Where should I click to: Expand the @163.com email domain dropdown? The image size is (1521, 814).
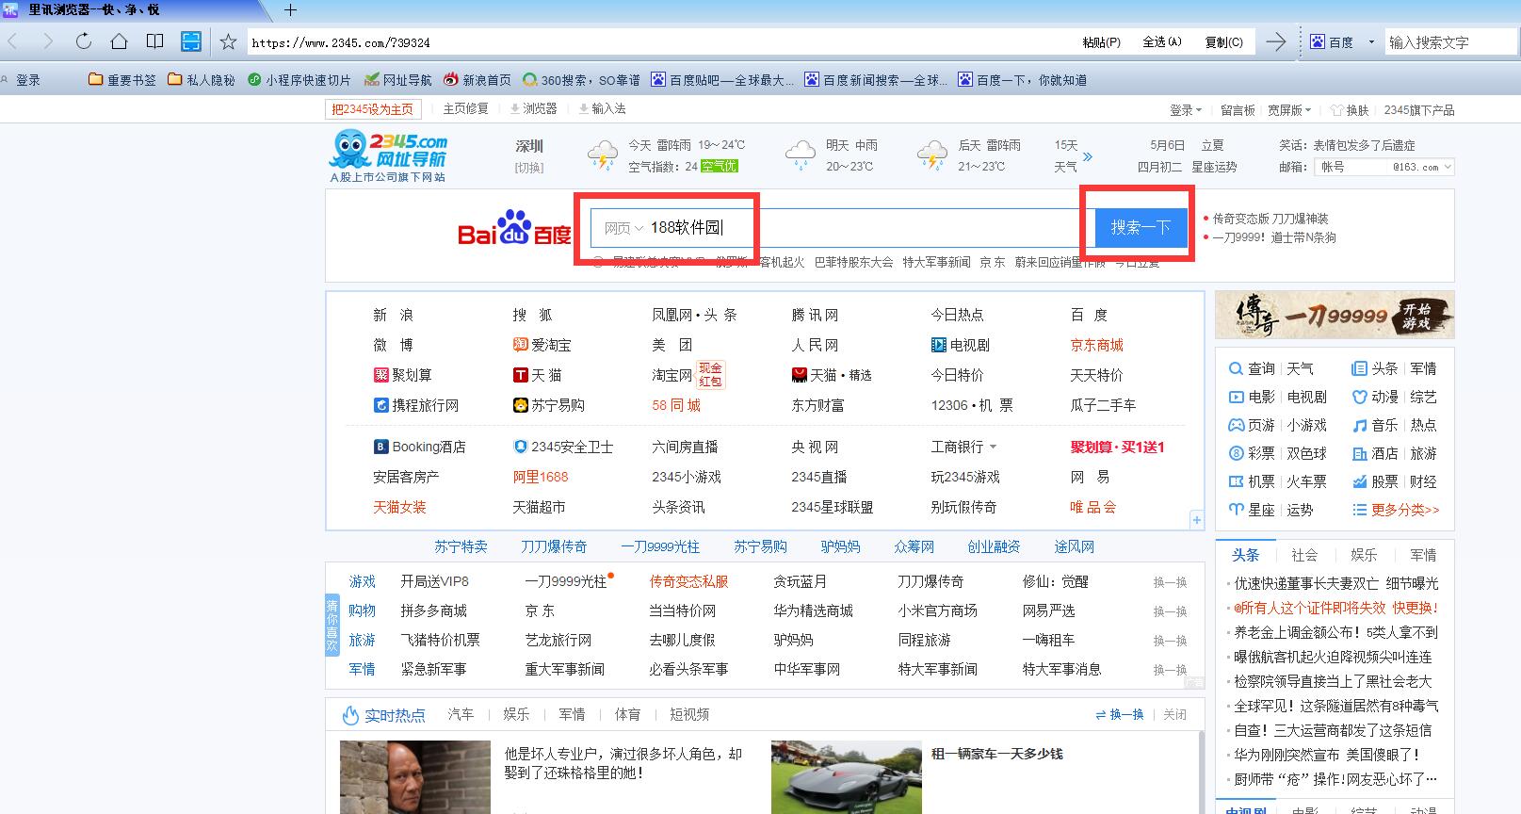pyautogui.click(x=1447, y=167)
